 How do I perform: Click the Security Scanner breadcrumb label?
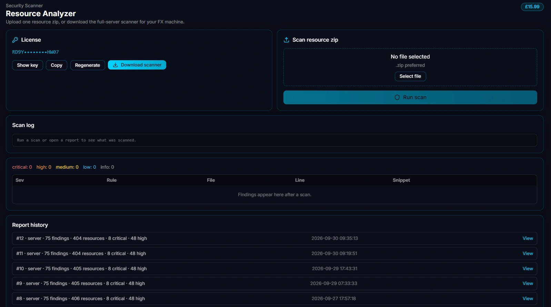point(24,6)
